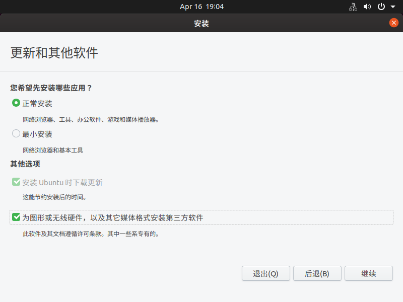Click the volume speaker icon in top bar

pyautogui.click(x=367, y=7)
